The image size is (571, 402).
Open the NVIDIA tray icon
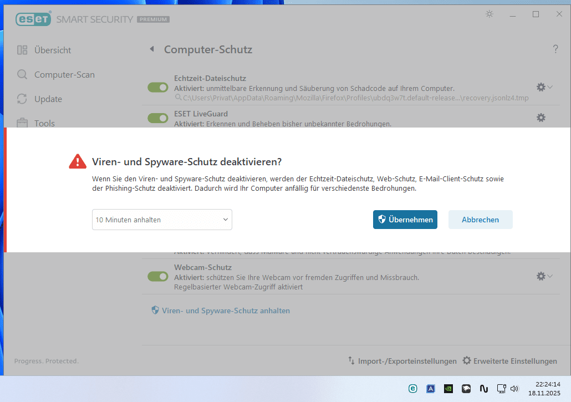pos(448,389)
